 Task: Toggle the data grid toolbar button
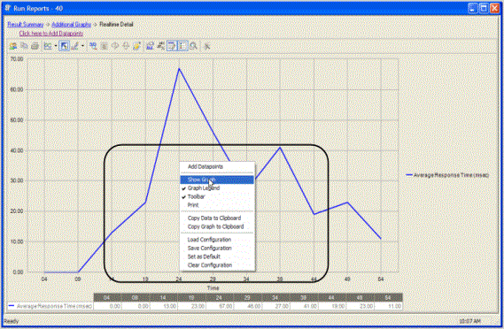172,46
